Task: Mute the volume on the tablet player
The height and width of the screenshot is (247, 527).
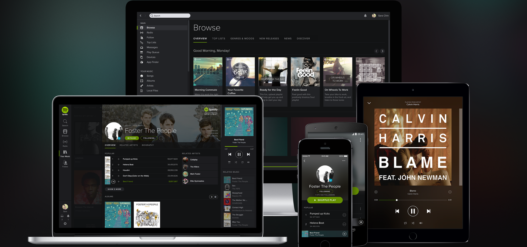Action: tap(421, 223)
